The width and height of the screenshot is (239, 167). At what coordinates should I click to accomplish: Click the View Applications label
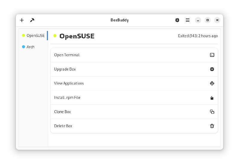69,83
